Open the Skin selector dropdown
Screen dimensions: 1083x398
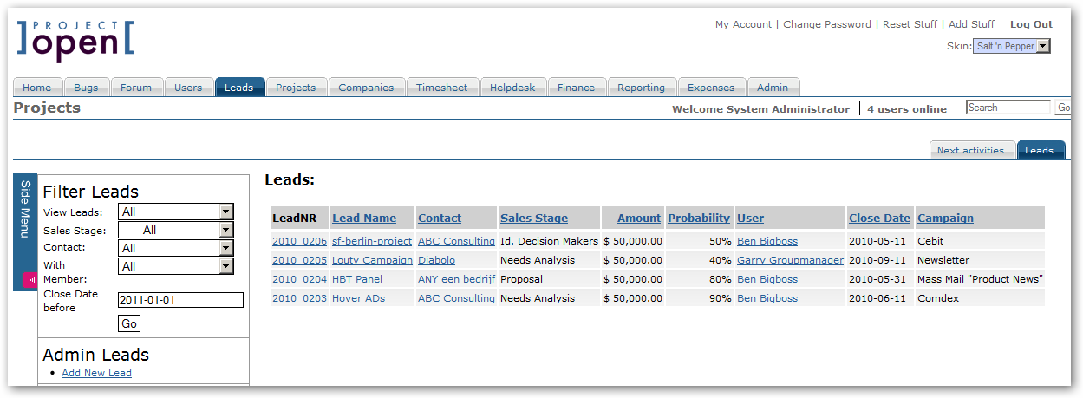pyautogui.click(x=1011, y=46)
